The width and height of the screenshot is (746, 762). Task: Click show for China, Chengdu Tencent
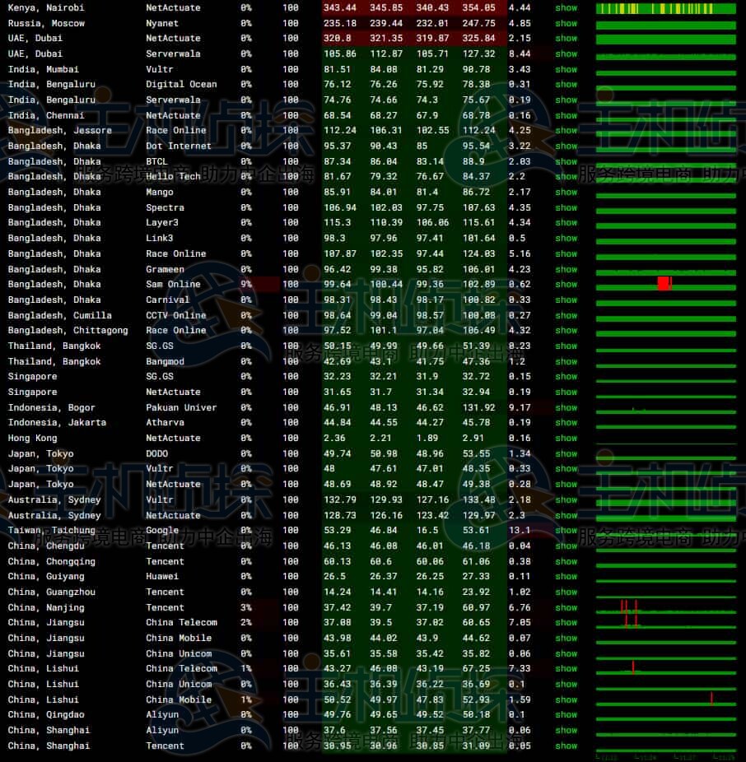pyautogui.click(x=566, y=546)
